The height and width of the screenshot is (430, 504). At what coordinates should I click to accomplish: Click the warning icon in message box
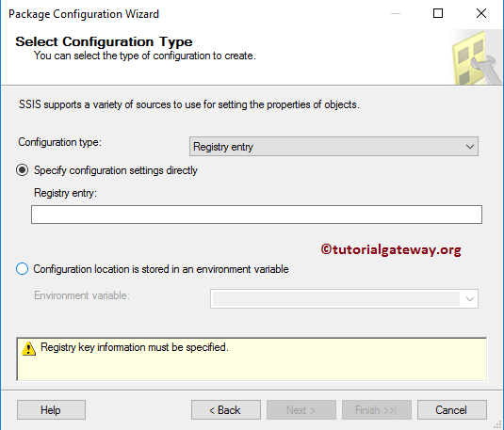click(x=28, y=348)
